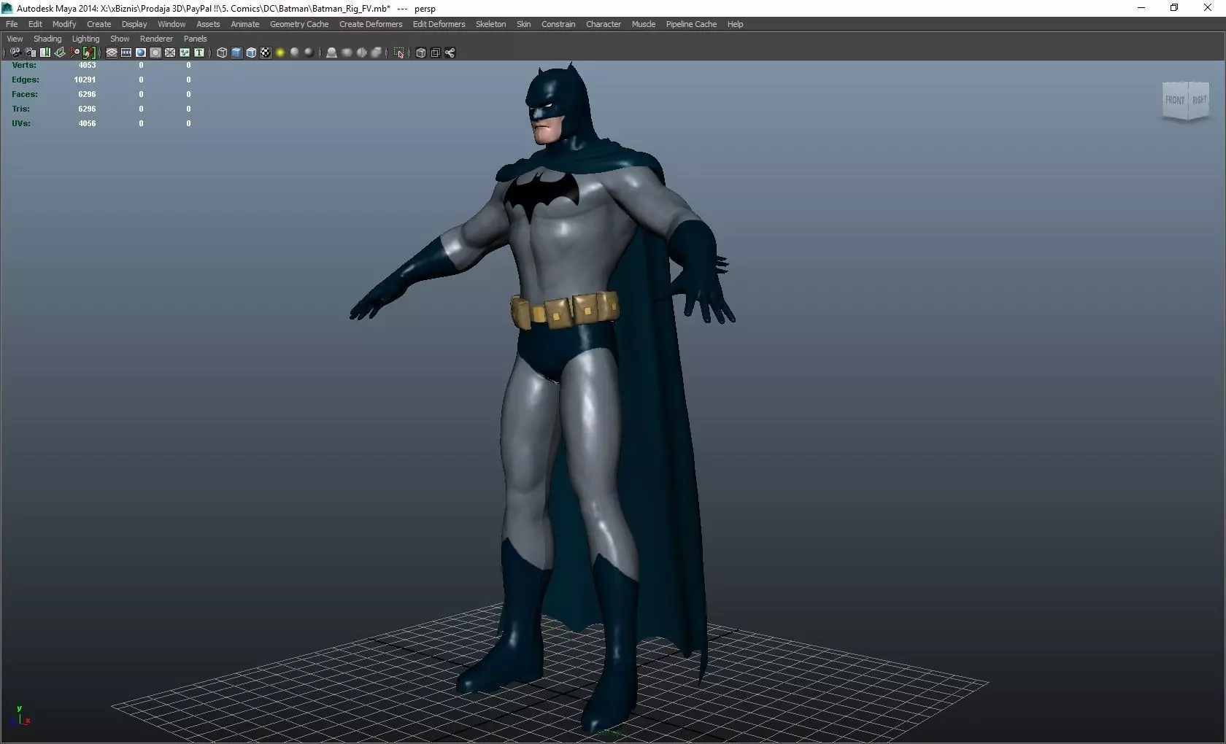
Task: Click the Use All Lights yellow icon
Action: pos(280,53)
